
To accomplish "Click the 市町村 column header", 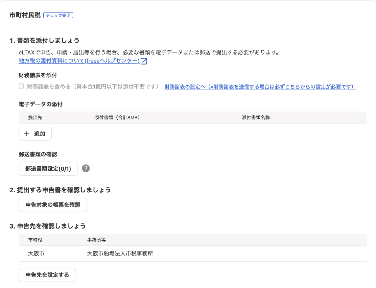I will click(x=35, y=240).
